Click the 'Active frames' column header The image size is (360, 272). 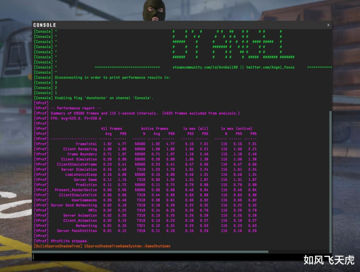(x=155, y=129)
